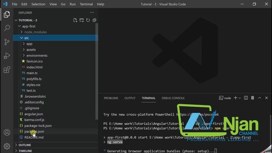The image size is (272, 153).
Task: Open the File menu
Action: pos(14,4)
